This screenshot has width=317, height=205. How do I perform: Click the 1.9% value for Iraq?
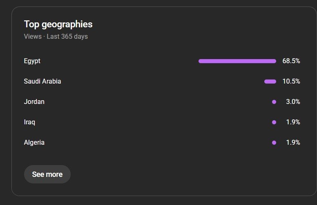coord(293,122)
